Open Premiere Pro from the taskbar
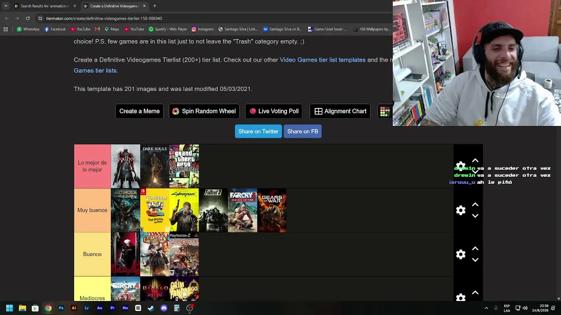561x315 pixels. point(112,308)
